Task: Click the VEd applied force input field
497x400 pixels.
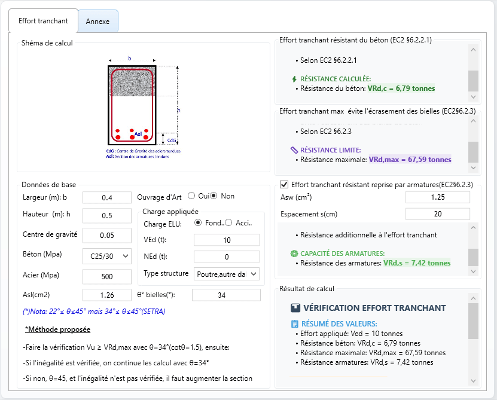Action: 226,240
